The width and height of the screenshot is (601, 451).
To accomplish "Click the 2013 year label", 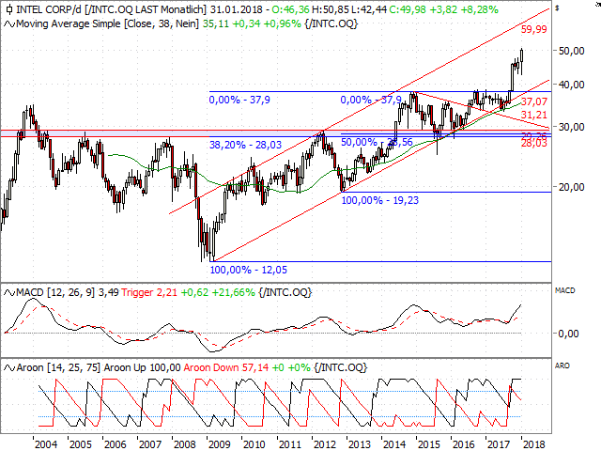I will pos(360,444).
